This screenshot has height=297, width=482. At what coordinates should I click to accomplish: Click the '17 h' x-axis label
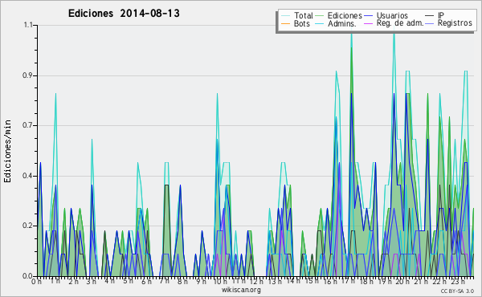tap(348, 281)
